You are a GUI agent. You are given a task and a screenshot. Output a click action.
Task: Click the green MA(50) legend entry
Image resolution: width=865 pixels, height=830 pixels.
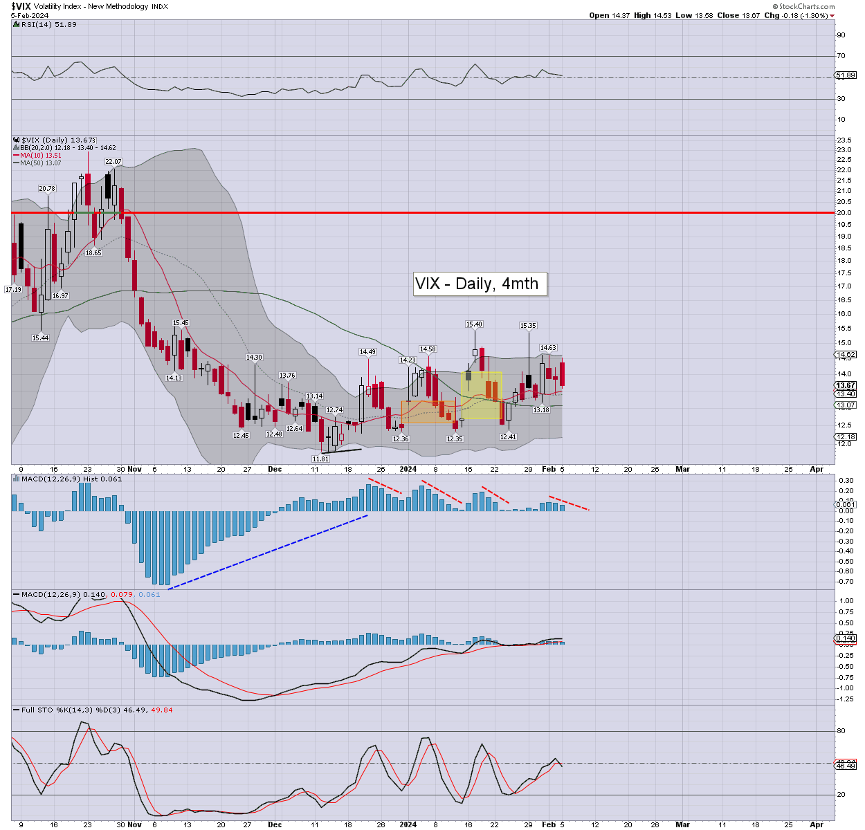point(31,163)
